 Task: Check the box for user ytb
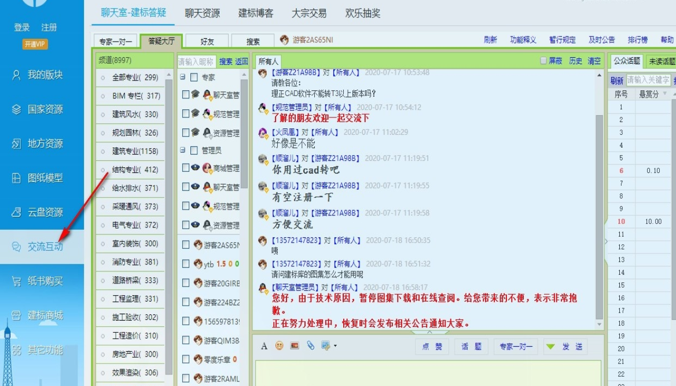pos(185,263)
